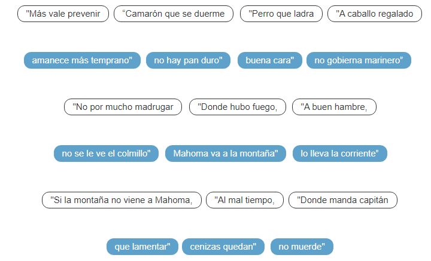The width and height of the screenshot is (431, 261).
Task: Pick the blue "no gobierna marinero" ending
Action: click(359, 60)
